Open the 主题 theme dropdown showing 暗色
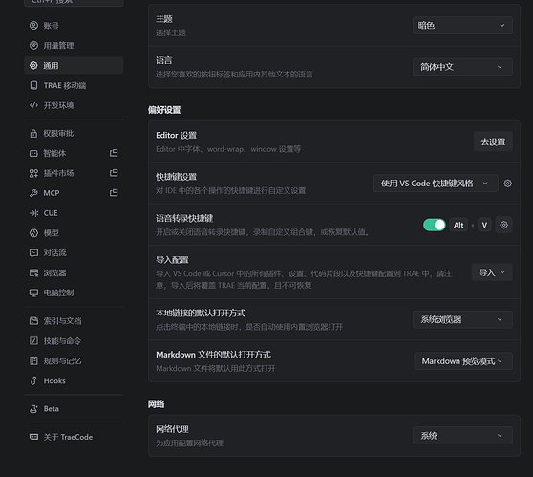533x477 pixels. (x=462, y=26)
